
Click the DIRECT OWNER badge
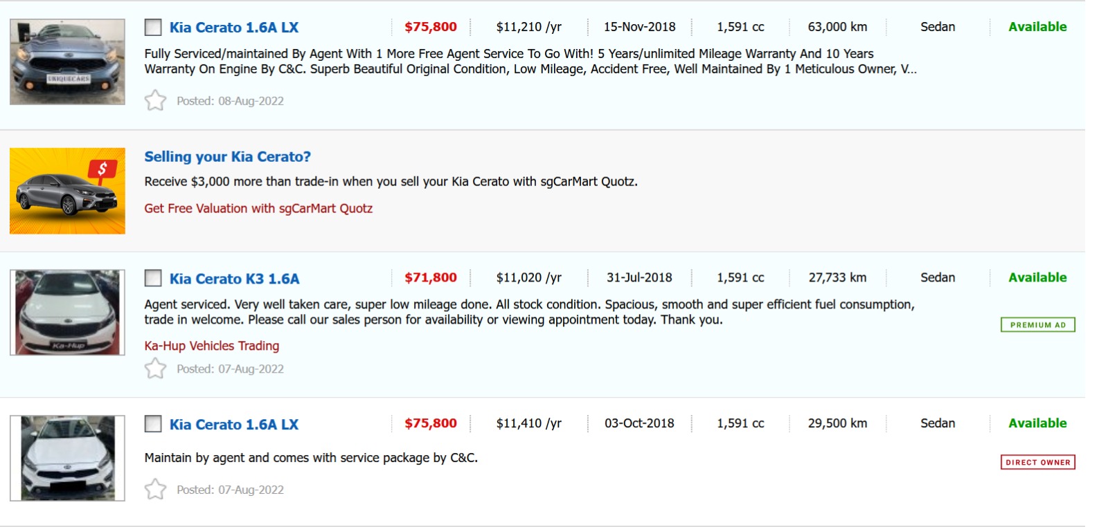(1037, 462)
